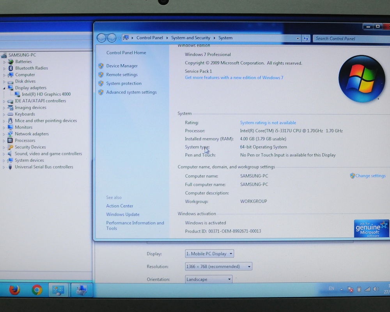Click the Imaging devices icon
This screenshot has width=390, height=312.
[11, 108]
